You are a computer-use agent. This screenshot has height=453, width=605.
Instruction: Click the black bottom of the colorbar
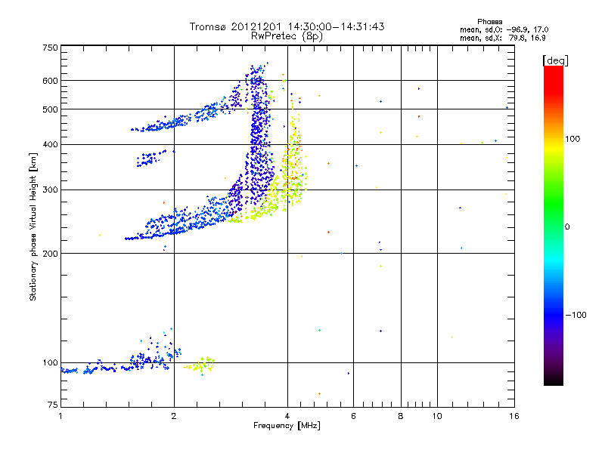[554, 380]
